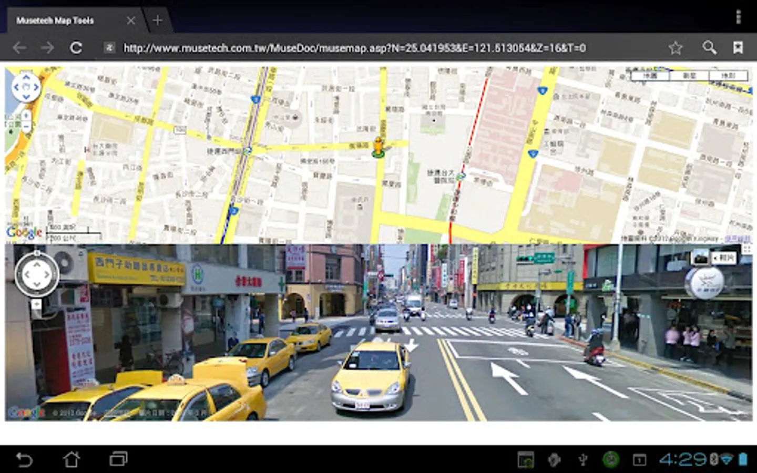The width and height of the screenshot is (757, 473).
Task: Open quick settings via the 4:29 clock
Action: pos(683,459)
